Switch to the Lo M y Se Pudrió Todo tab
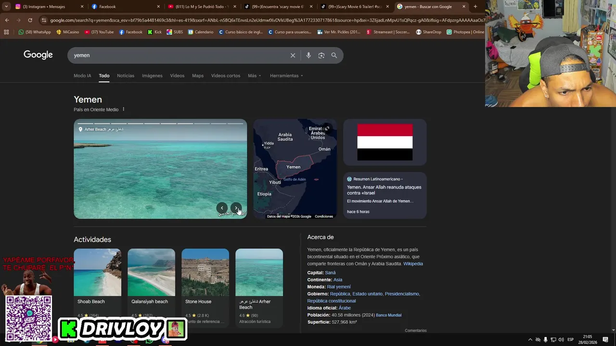The image size is (616, 346). coord(202,6)
